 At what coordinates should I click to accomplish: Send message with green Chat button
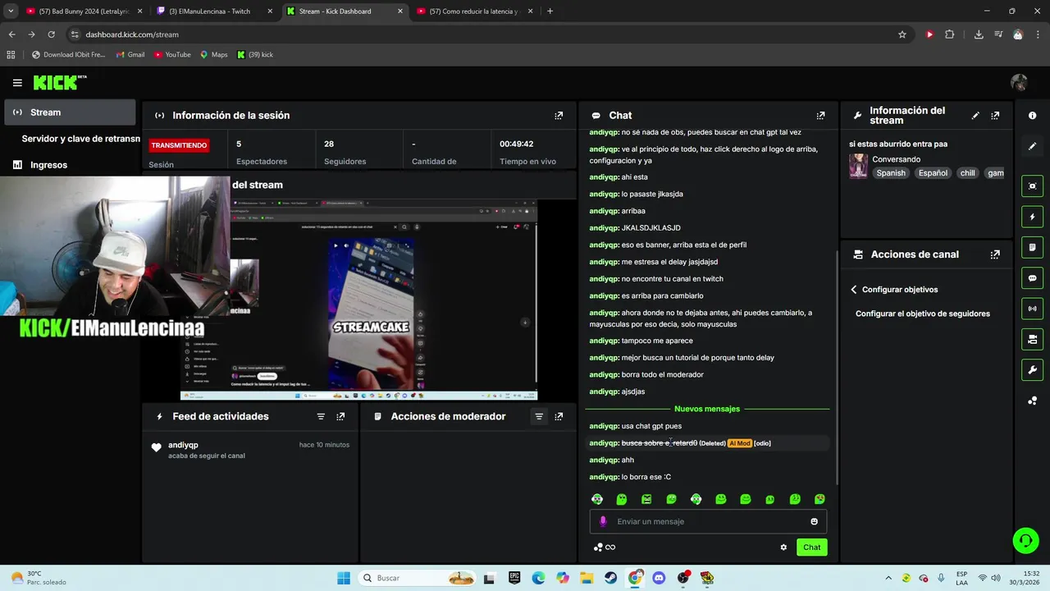click(x=811, y=547)
